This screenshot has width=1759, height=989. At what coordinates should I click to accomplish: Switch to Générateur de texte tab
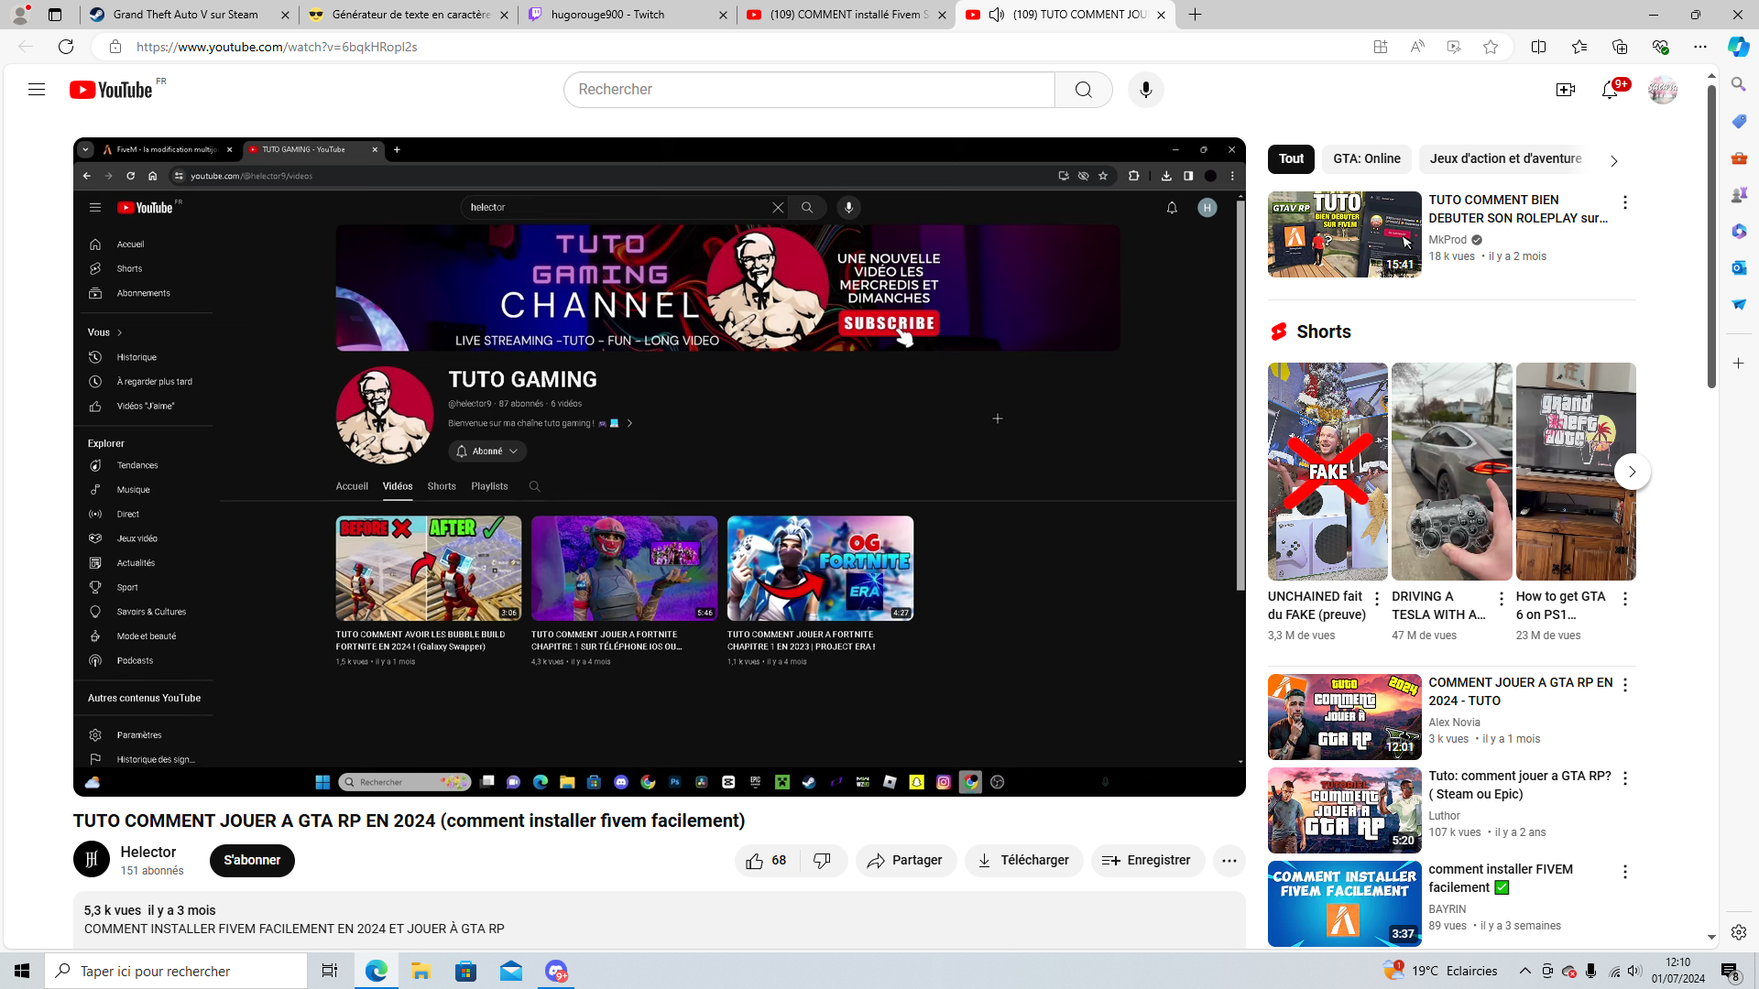(409, 15)
